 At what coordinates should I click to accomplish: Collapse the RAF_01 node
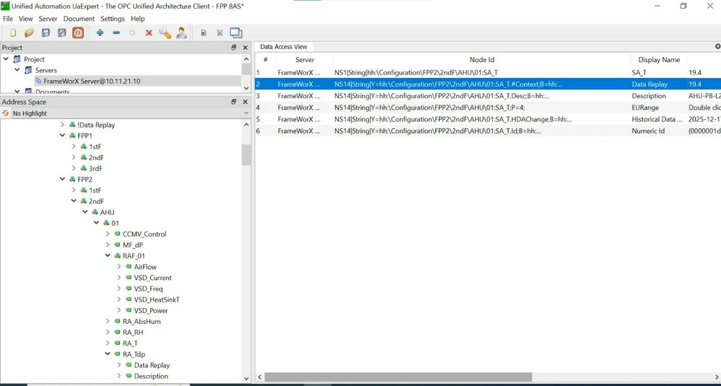tap(108, 255)
